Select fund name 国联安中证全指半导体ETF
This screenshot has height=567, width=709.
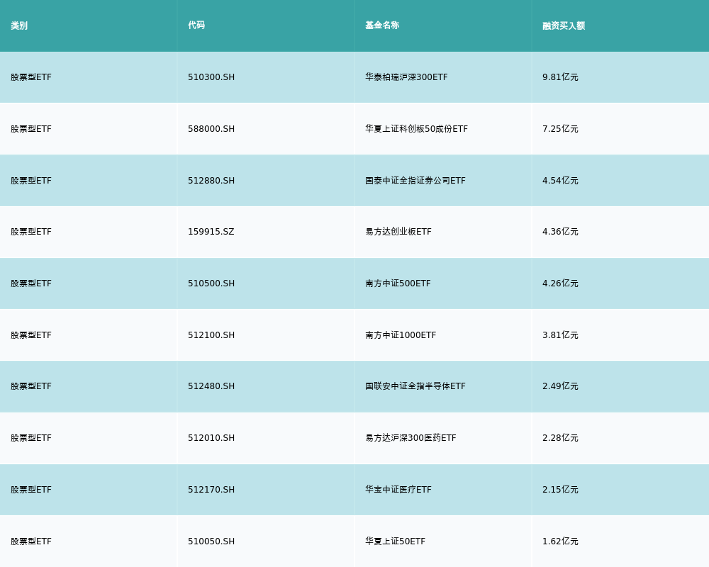[x=415, y=386]
